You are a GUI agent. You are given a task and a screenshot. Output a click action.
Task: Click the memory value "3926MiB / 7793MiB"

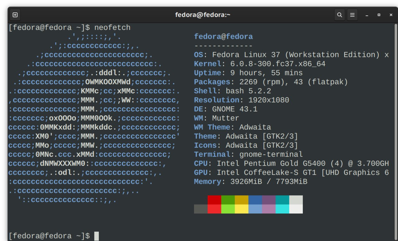(269, 182)
